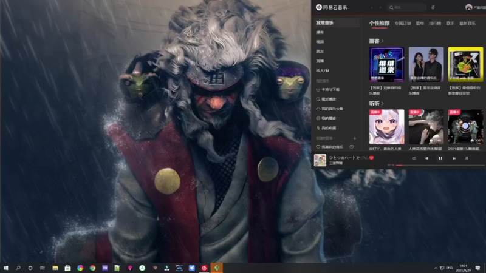This screenshot has width=486, height=273.
Task: Open File Explorer from taskbar
Action: click(55, 268)
